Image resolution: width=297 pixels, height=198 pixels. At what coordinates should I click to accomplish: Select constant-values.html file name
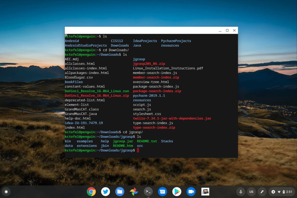pos(85,87)
